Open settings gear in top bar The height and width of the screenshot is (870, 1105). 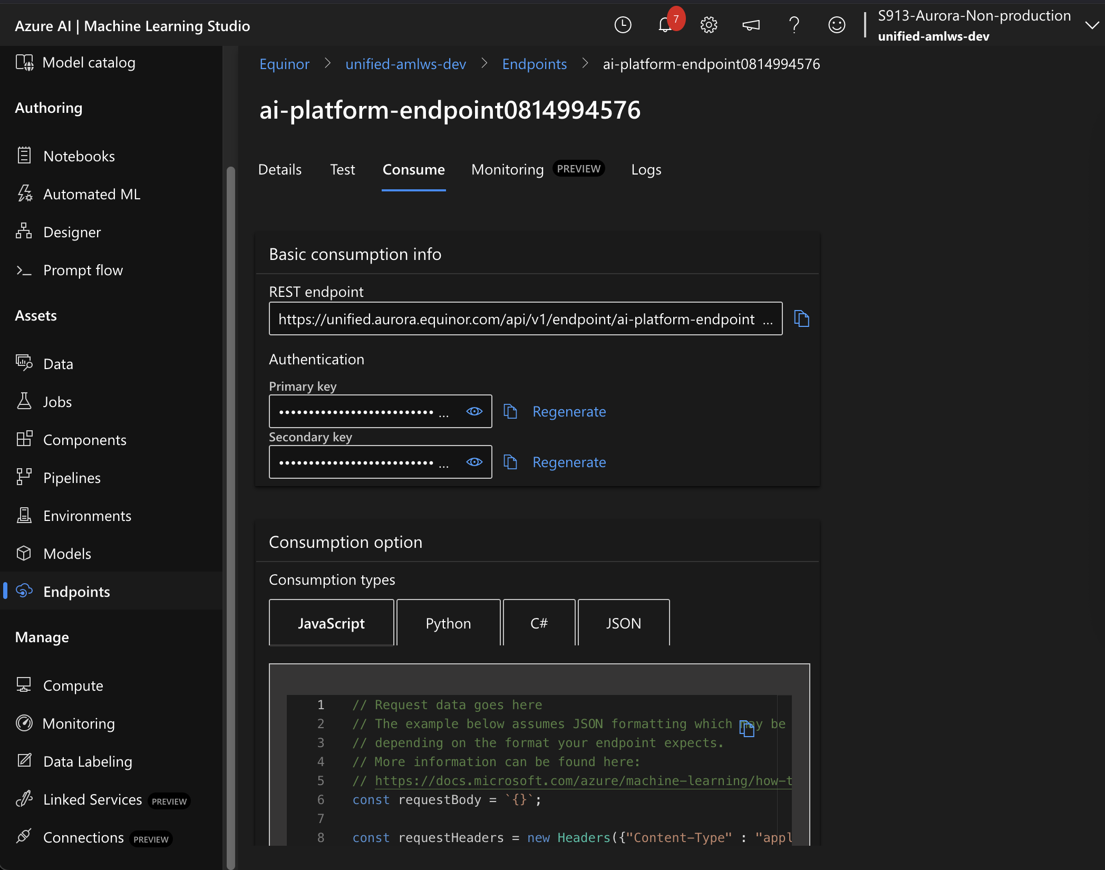coord(709,25)
